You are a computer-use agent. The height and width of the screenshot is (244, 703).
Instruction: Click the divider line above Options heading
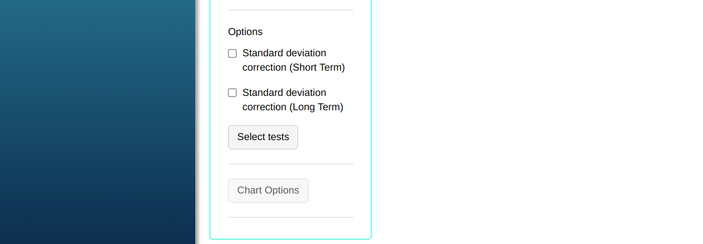291,10
